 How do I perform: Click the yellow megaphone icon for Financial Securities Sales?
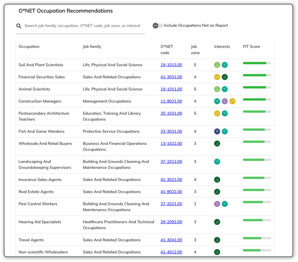[217, 77]
